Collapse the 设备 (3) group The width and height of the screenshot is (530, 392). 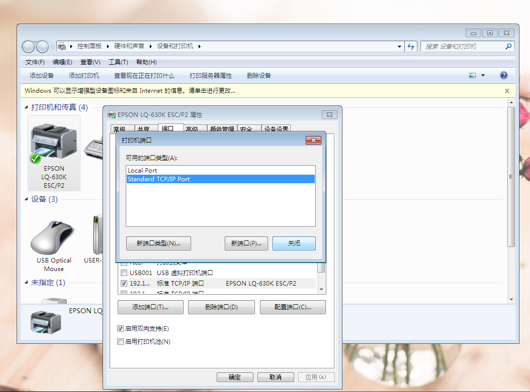pyautogui.click(x=26, y=199)
